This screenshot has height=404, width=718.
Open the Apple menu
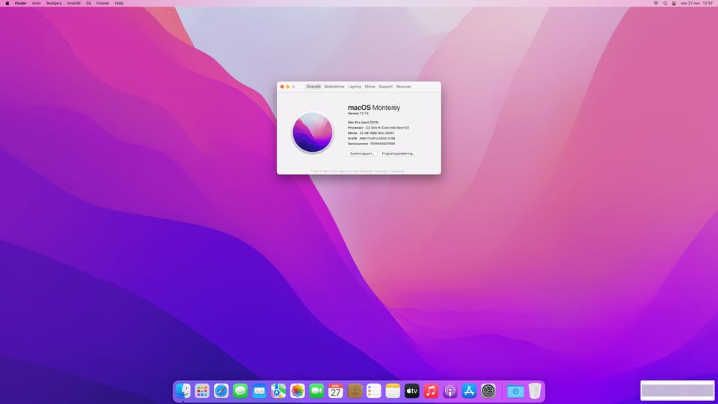tap(7, 3)
